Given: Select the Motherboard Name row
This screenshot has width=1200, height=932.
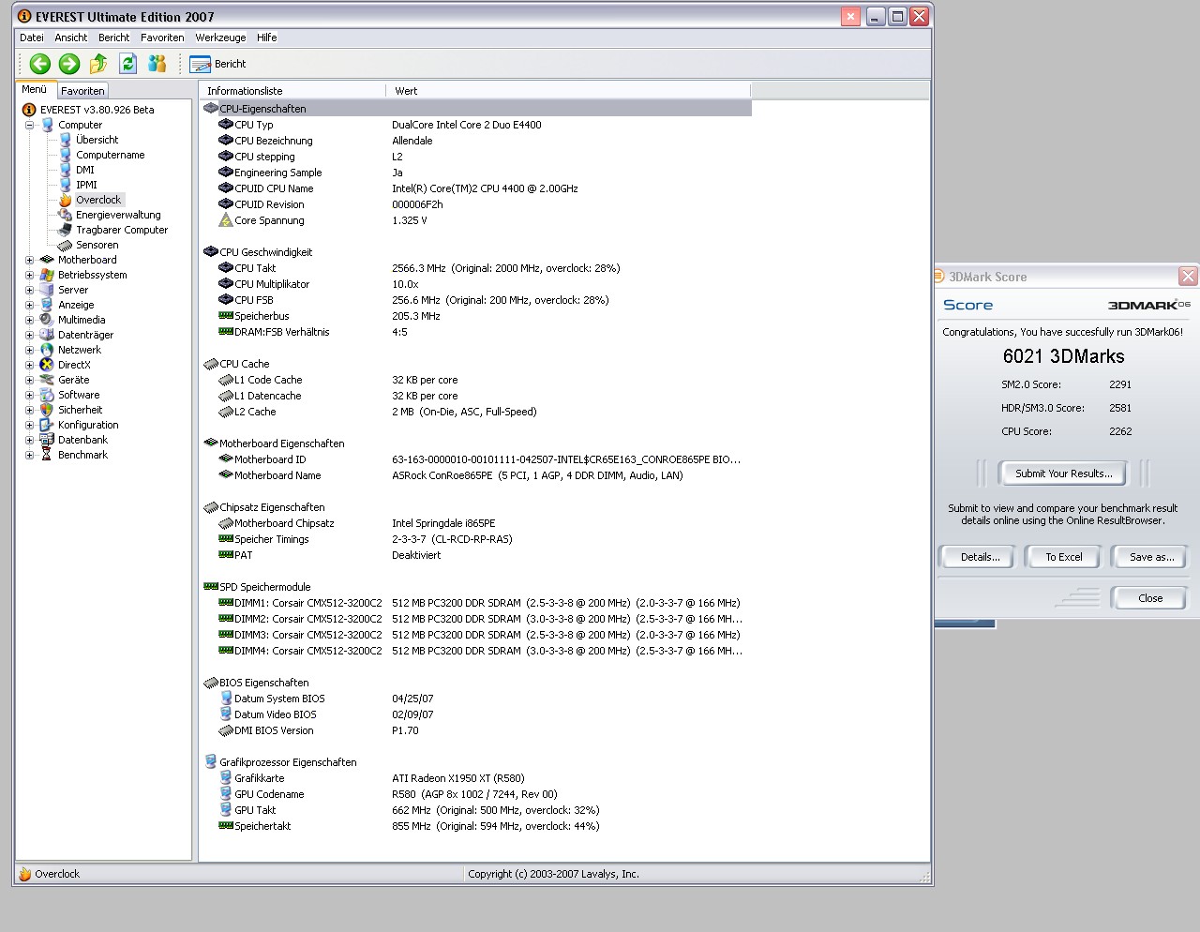Looking at the screenshot, I should point(476,475).
